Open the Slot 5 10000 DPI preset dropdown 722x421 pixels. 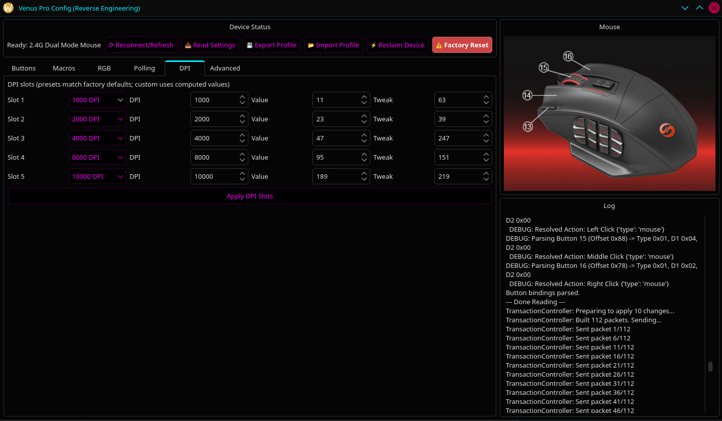click(97, 177)
